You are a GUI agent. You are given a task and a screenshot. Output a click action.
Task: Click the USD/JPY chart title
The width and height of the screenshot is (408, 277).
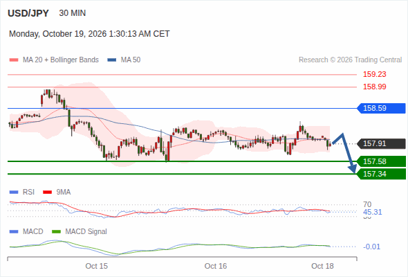click(x=28, y=13)
